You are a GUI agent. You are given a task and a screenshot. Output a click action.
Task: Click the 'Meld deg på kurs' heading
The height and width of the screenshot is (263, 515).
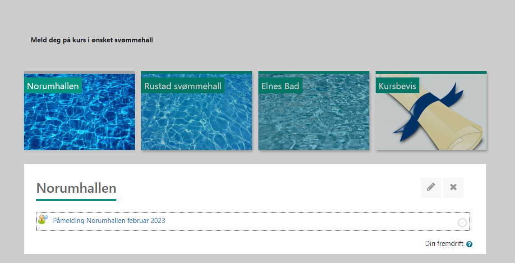pos(92,40)
